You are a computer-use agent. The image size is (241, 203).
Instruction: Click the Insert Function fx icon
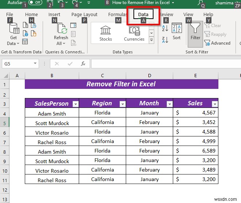(83, 64)
